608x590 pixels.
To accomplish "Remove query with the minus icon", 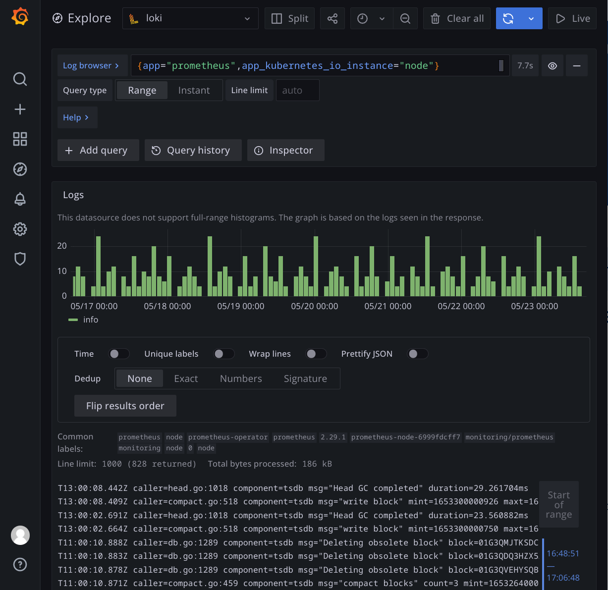I will pos(577,65).
